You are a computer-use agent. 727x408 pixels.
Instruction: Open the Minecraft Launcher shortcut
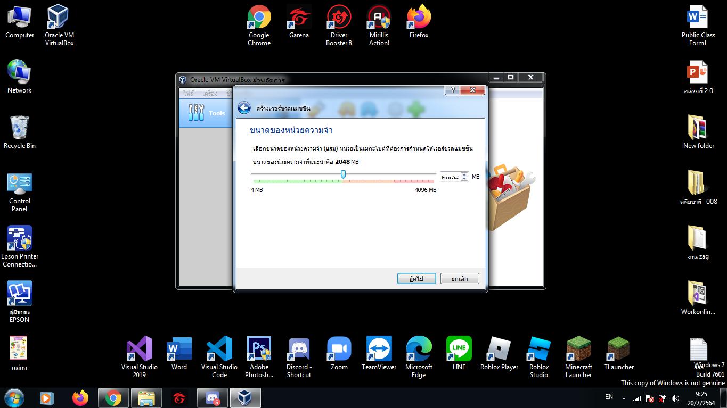(578, 357)
